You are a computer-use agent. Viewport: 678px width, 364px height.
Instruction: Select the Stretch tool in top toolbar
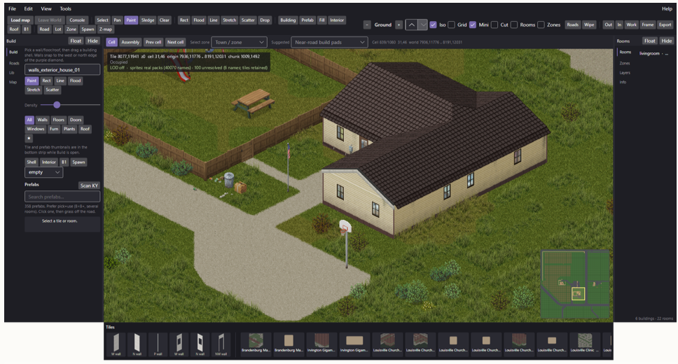[229, 20]
